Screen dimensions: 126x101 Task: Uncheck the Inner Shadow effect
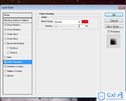point(5,29)
